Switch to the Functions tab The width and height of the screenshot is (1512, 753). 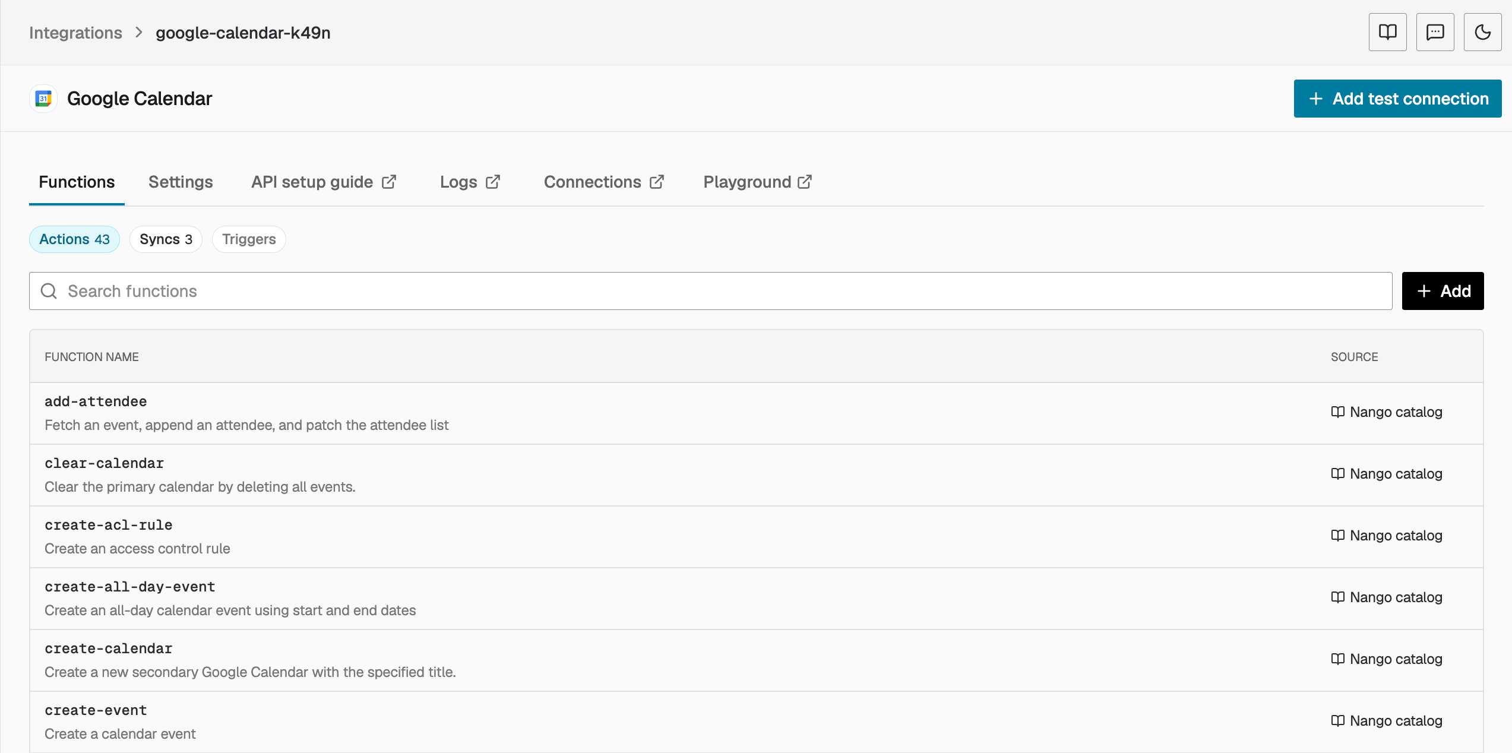77,182
